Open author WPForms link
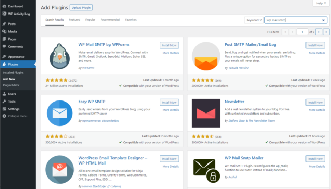This screenshot has height=189, width=331. [x=88, y=68]
